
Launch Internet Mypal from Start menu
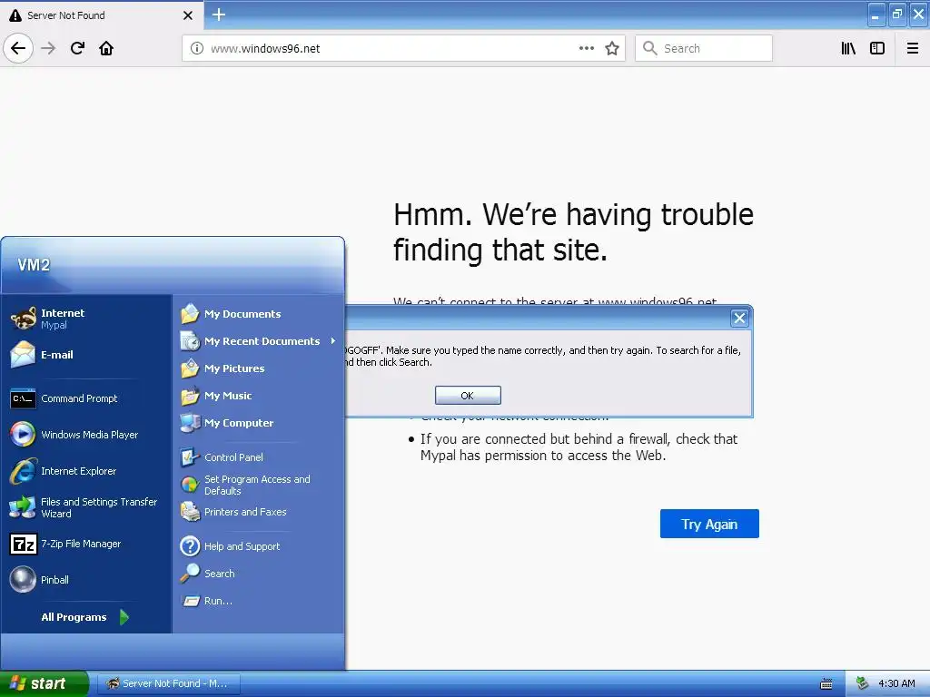86,319
